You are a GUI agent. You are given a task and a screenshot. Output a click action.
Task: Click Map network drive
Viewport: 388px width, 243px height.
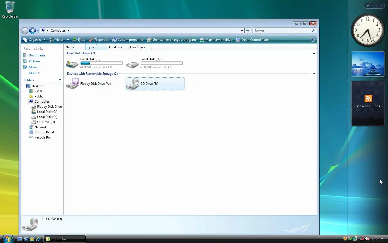216,40
